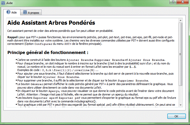
Task: Click the scrollbar down arrow
Action: (x=181, y=105)
